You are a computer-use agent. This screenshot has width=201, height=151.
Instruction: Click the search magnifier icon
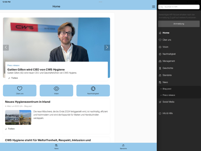coord(162,7)
